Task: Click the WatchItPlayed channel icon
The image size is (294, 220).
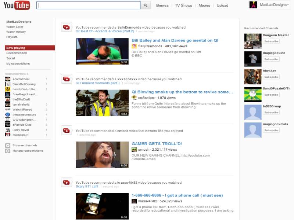Action: [x=8, y=109]
